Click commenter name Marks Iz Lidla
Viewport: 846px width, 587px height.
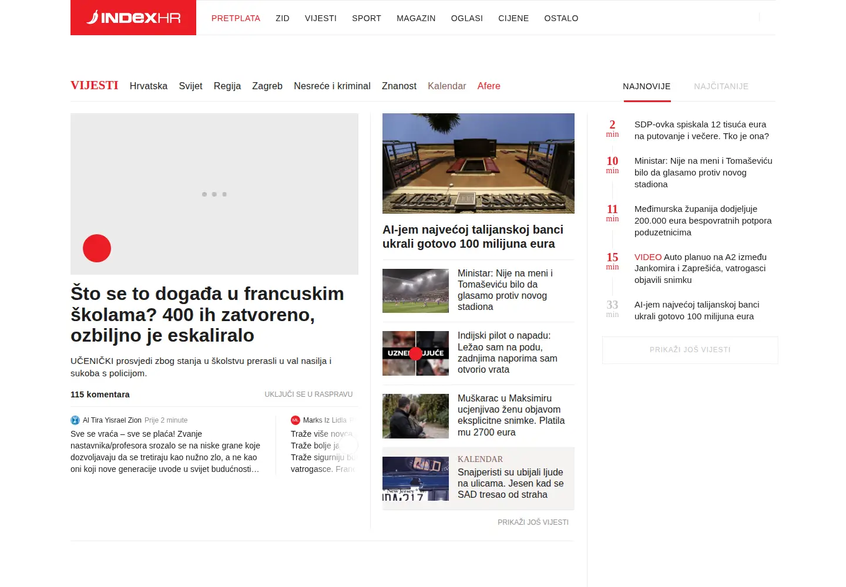(325, 420)
